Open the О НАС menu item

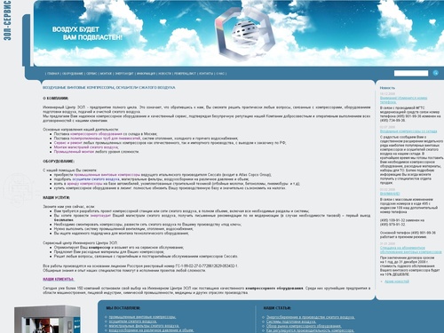[220, 74]
